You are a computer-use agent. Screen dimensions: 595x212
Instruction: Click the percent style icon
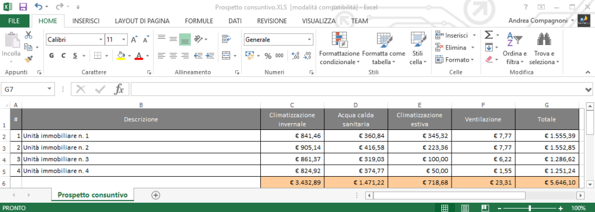click(x=268, y=56)
